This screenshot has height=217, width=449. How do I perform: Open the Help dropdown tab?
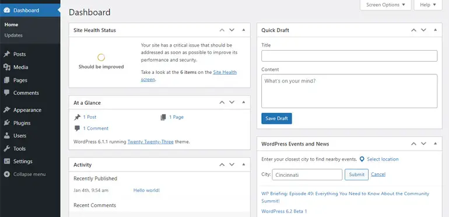coord(428,5)
